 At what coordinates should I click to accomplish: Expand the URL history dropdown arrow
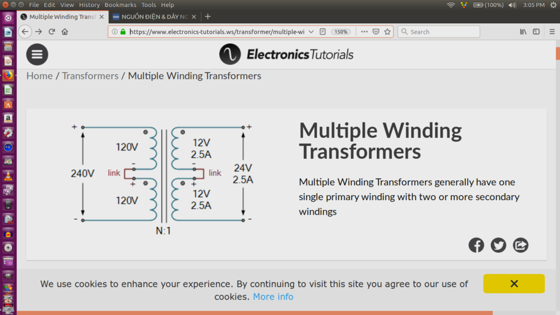coord(311,32)
